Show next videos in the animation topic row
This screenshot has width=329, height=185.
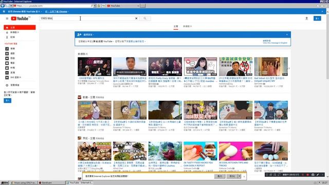point(289,110)
